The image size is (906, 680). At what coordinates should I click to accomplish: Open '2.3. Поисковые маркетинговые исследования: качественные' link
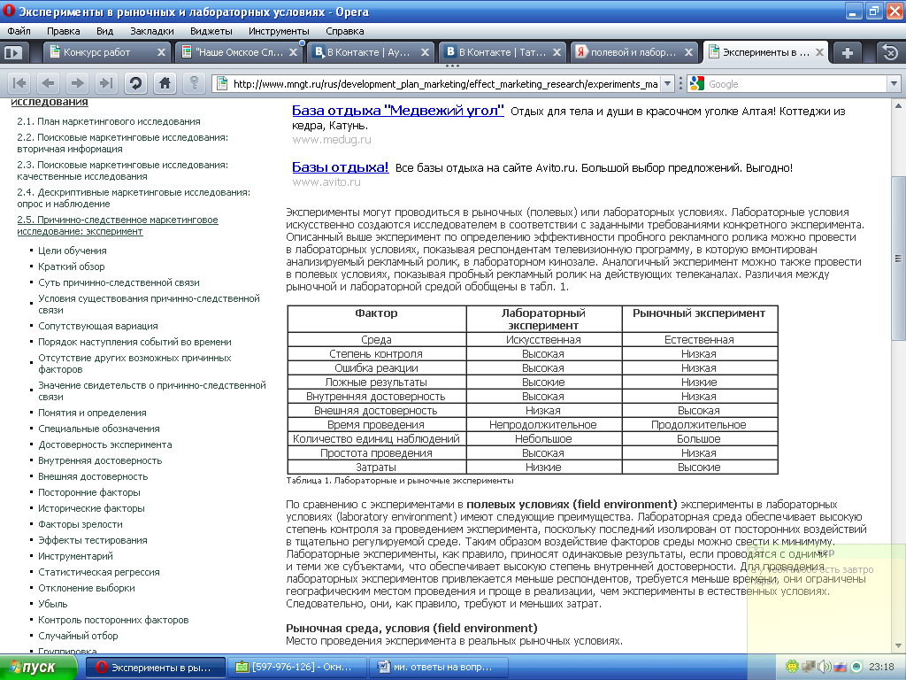[122, 171]
